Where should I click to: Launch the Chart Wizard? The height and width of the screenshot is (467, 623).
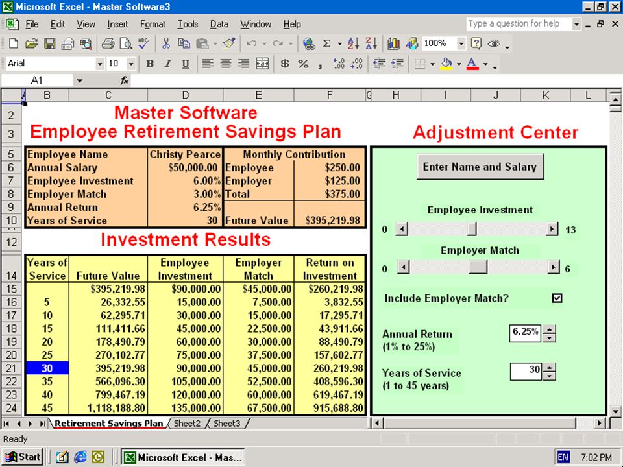[393, 43]
